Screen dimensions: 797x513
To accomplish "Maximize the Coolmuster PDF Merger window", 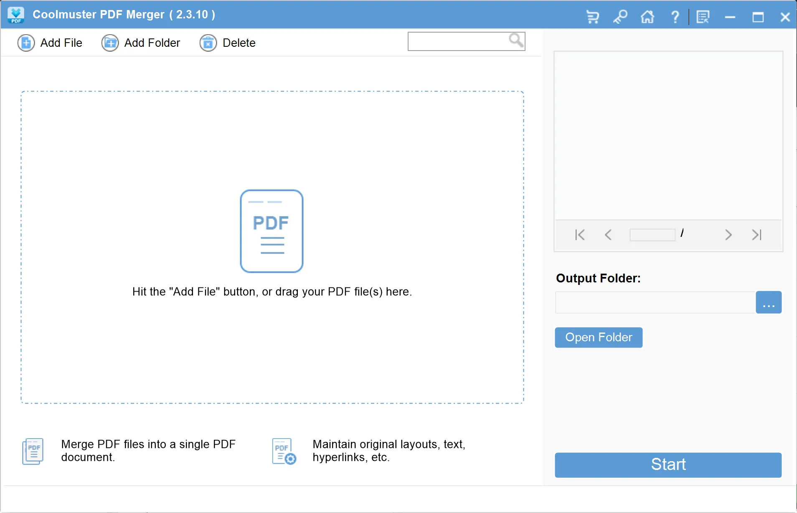I will pyautogui.click(x=758, y=17).
